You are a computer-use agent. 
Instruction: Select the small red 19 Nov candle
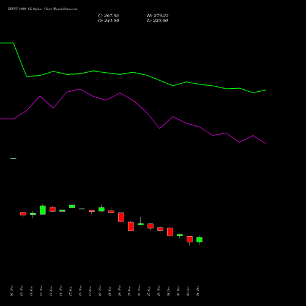pyautogui.click(x=92, y=211)
